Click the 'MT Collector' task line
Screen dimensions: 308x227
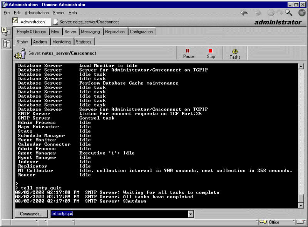155,171
